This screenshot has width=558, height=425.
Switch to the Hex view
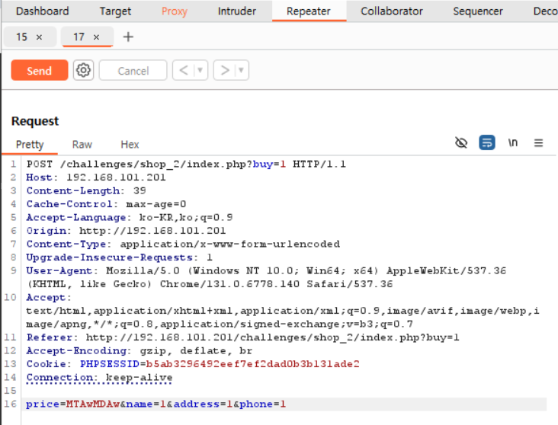coord(130,145)
